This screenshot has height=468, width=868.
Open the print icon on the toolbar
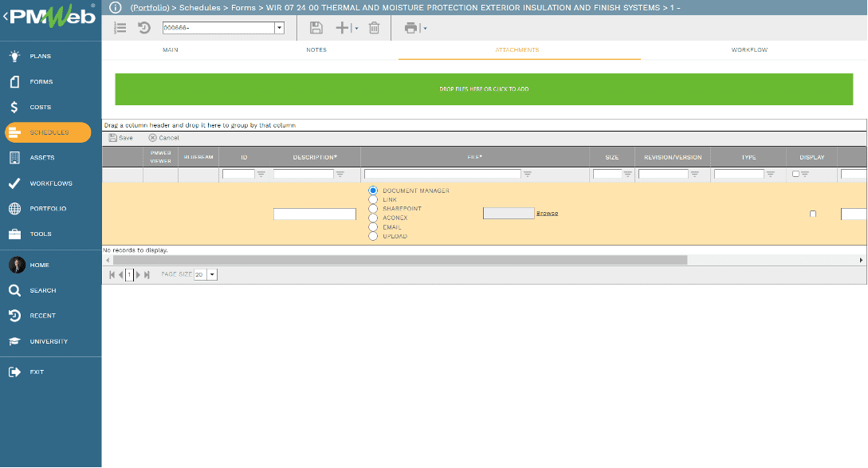point(410,27)
